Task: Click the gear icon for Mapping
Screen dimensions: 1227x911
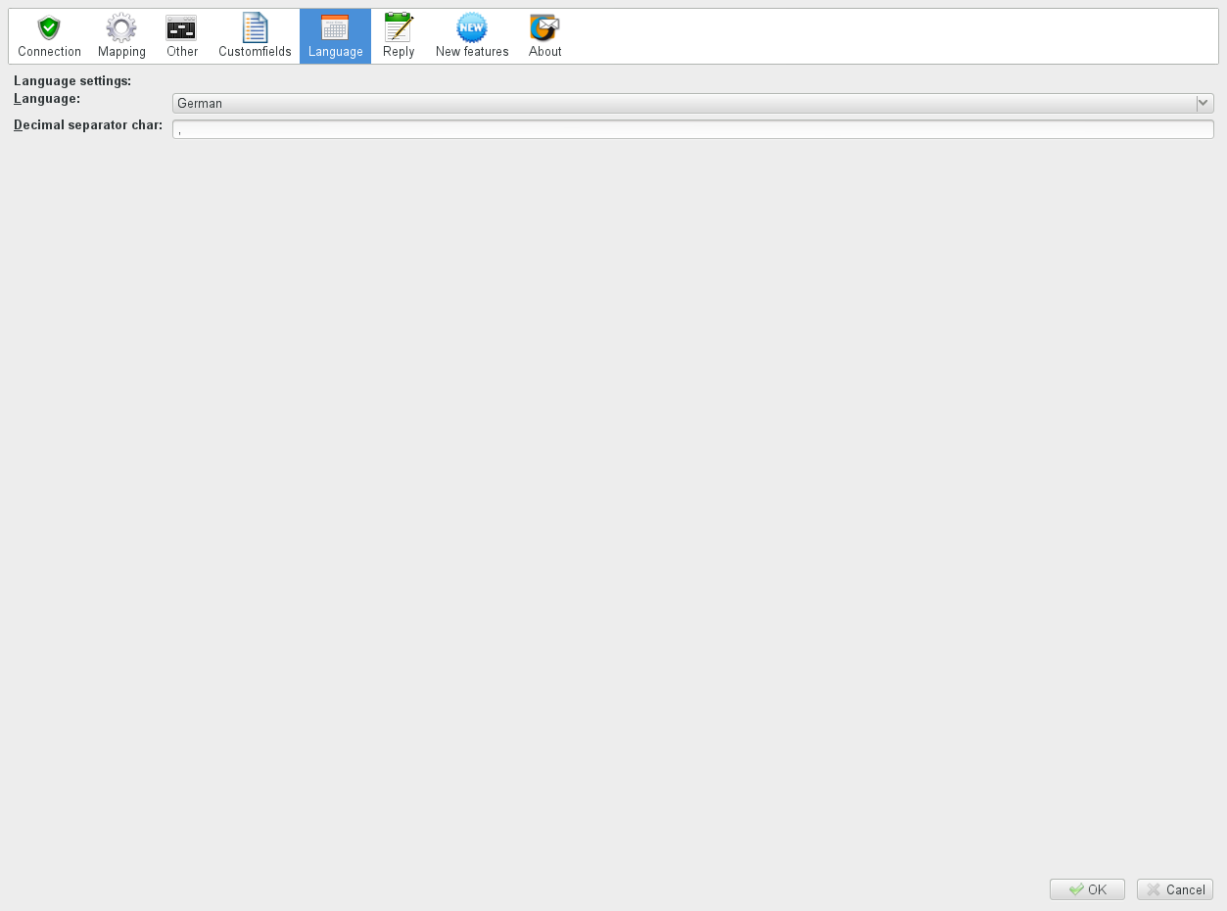Action: pyautogui.click(x=121, y=27)
